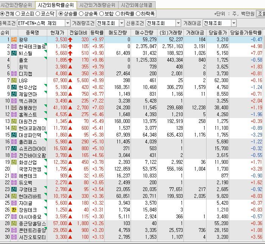Select the 하락폭 radio button
This screenshot has width=265, height=244.
tap(138, 14)
